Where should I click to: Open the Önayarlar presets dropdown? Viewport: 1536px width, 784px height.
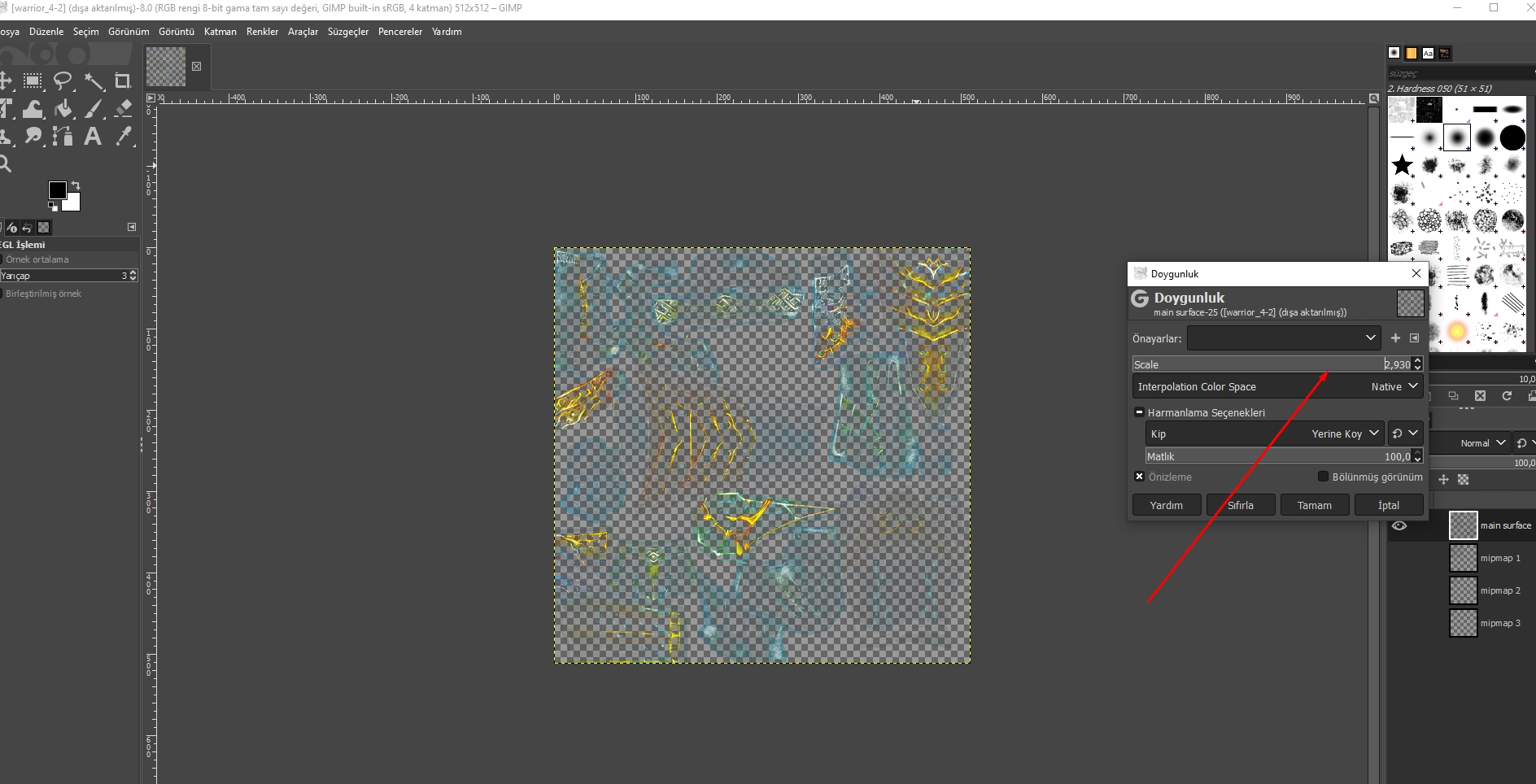[x=1284, y=338]
